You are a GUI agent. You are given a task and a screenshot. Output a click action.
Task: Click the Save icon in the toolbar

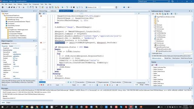[x=47, y=7]
